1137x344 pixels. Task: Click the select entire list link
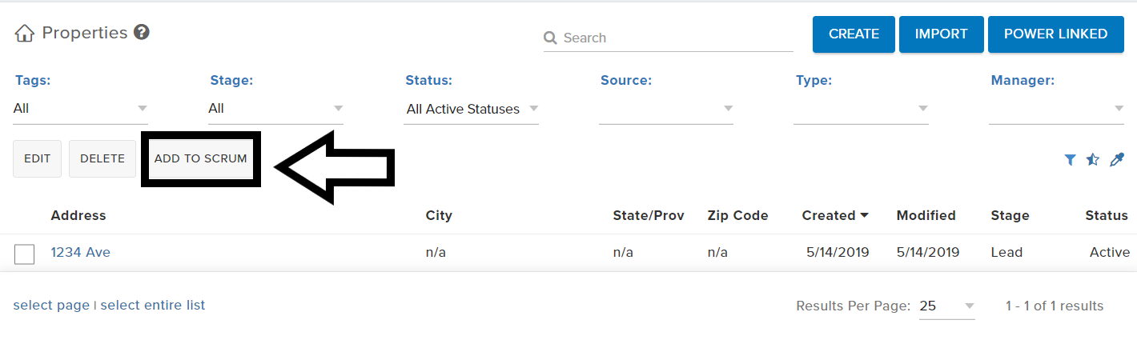point(153,305)
